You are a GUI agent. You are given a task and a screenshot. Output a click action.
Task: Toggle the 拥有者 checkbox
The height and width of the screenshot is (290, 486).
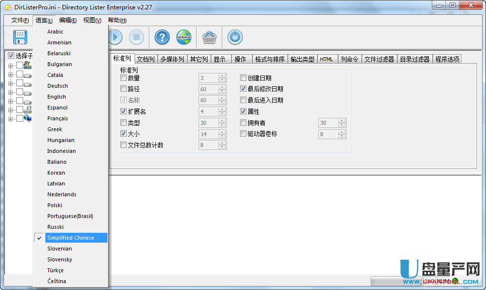click(x=243, y=123)
